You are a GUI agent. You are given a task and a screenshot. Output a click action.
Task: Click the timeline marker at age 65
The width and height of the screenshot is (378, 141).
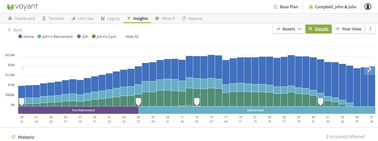pos(138,101)
